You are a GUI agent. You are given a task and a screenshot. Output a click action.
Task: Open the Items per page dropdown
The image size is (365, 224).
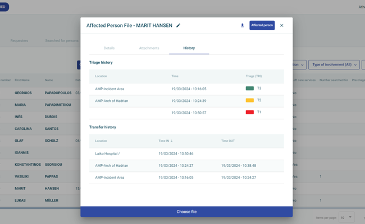[346, 217]
